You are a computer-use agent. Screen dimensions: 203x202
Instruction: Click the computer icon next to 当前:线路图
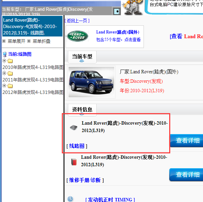click(5, 54)
